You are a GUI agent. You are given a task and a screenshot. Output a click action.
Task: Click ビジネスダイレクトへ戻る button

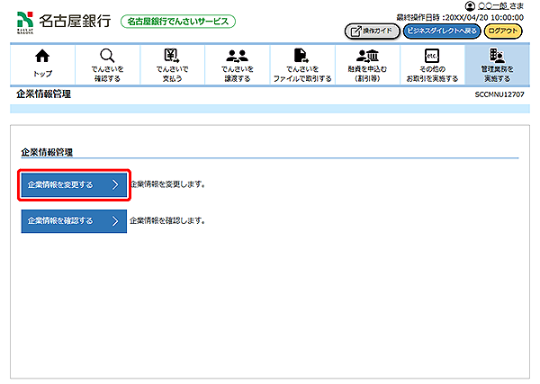pyautogui.click(x=441, y=31)
